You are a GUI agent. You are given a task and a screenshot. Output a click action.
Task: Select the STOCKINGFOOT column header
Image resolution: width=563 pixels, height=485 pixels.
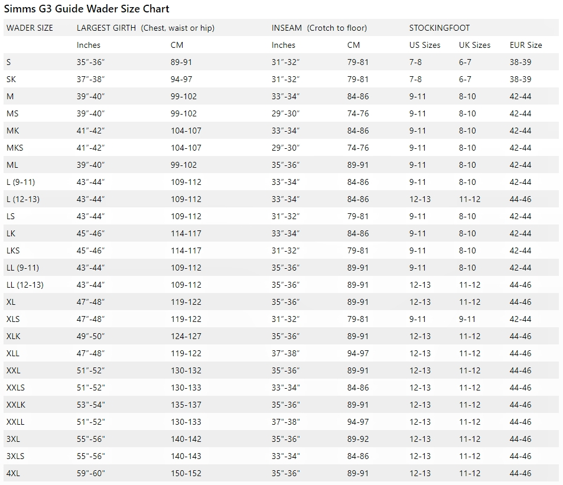[439, 28]
